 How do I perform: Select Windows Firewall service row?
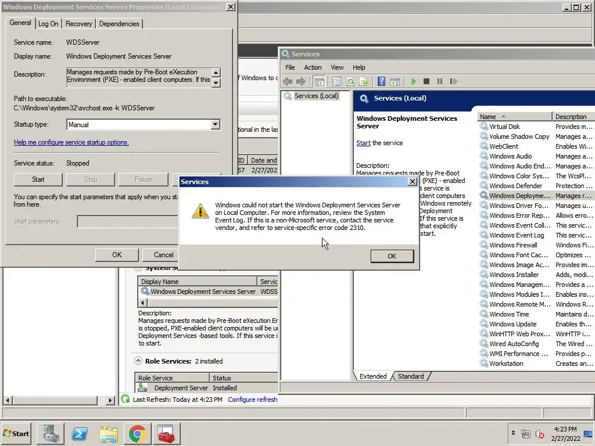pyautogui.click(x=536, y=245)
